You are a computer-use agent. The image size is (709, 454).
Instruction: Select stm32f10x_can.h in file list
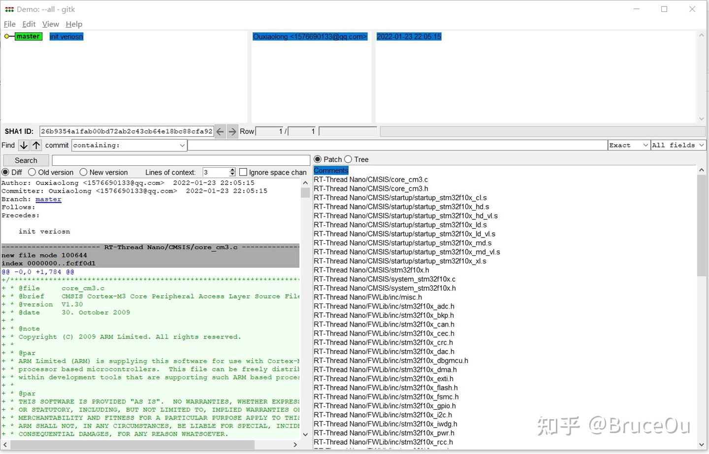point(384,324)
